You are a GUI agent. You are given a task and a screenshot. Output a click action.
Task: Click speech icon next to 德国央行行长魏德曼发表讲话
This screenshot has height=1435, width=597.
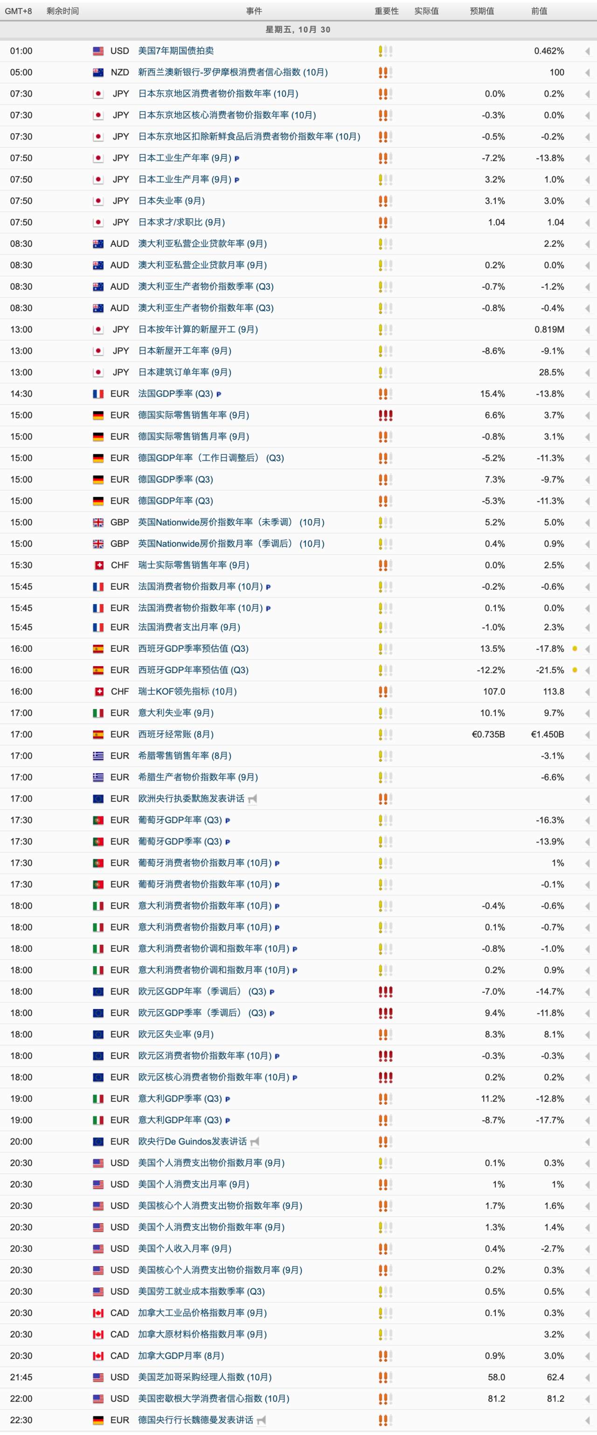coord(262,1420)
